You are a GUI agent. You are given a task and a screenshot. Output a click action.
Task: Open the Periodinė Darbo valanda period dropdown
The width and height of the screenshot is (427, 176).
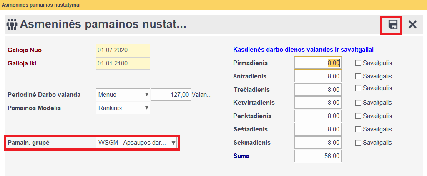tap(123, 95)
